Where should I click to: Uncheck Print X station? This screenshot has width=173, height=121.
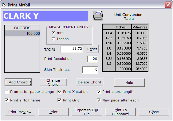[59, 92]
